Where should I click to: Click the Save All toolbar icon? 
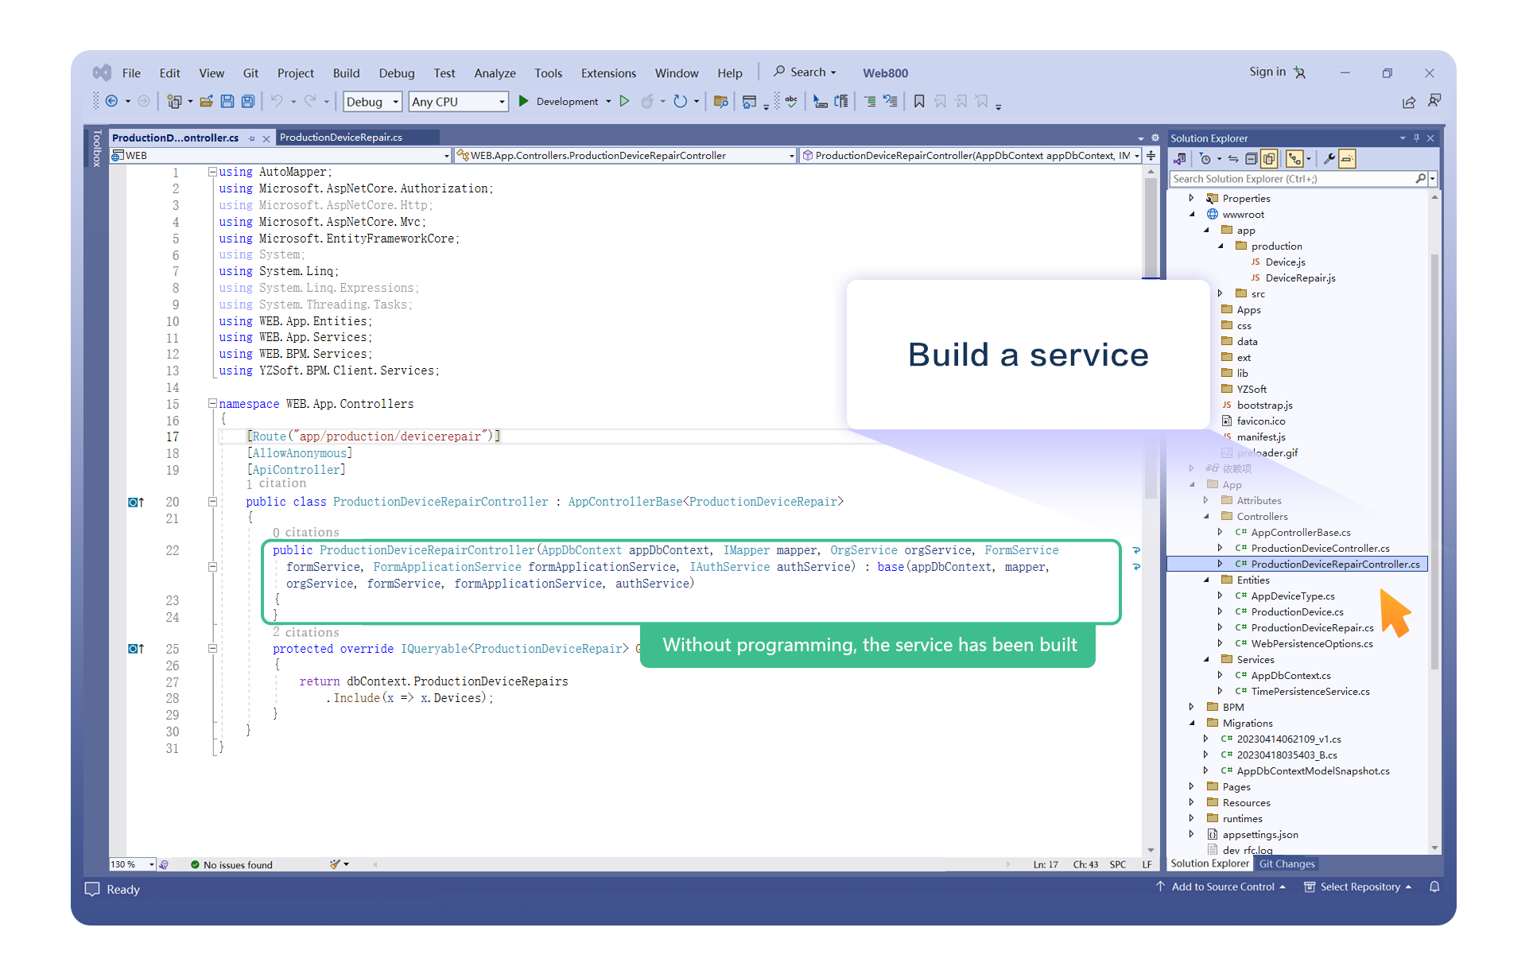pyautogui.click(x=248, y=102)
